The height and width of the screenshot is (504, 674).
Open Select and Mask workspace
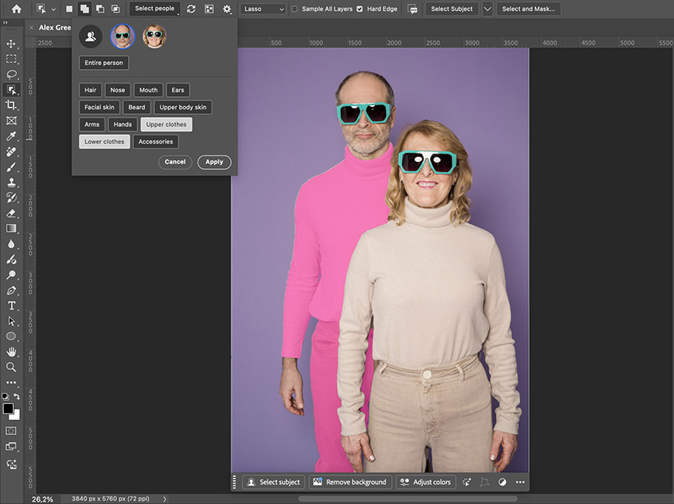528,9
